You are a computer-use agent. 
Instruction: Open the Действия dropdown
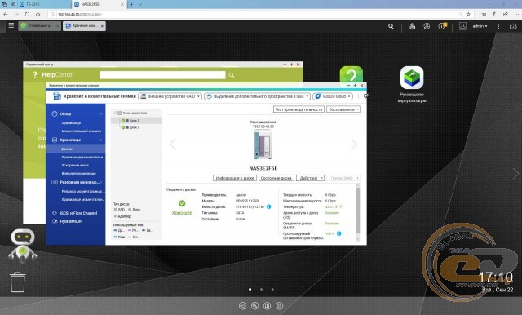pos(310,178)
